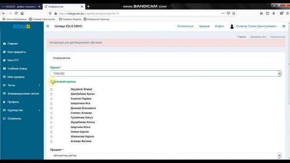This screenshot has height=163, width=290.
Task: Click the browser back arrow
Action: click(x=4, y=14)
